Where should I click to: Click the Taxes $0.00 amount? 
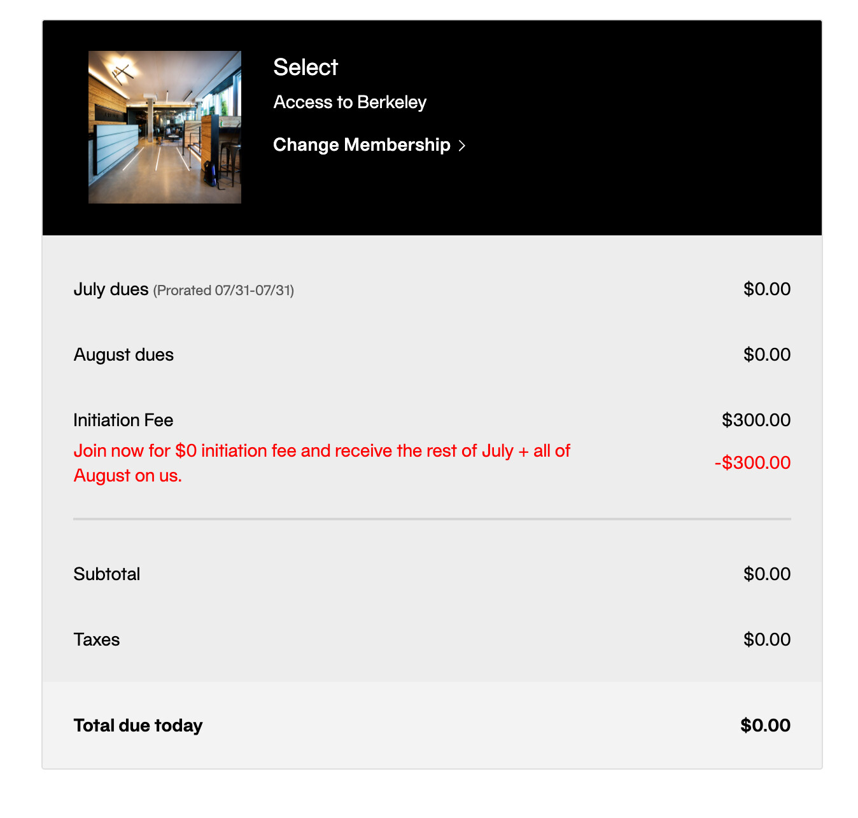[767, 640]
